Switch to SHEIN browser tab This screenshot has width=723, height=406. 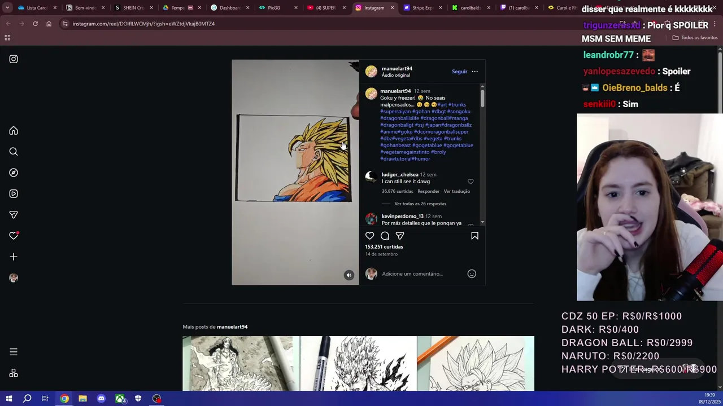[133, 8]
